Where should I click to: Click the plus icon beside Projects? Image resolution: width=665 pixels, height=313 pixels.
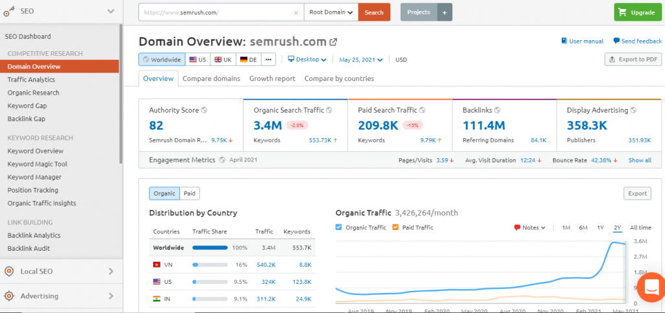pyautogui.click(x=444, y=12)
